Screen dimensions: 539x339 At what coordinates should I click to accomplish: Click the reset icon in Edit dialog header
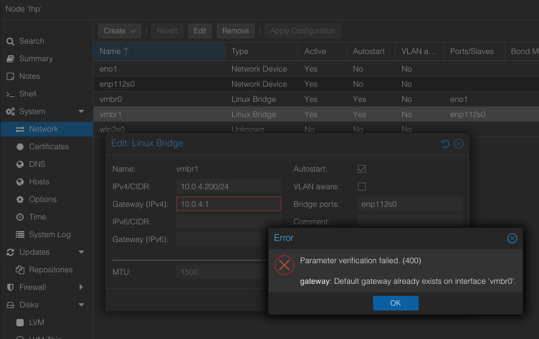click(x=445, y=144)
